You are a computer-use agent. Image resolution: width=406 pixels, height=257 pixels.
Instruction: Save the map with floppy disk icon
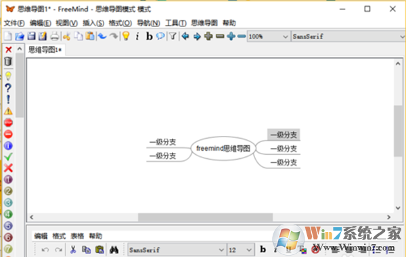click(x=31, y=37)
